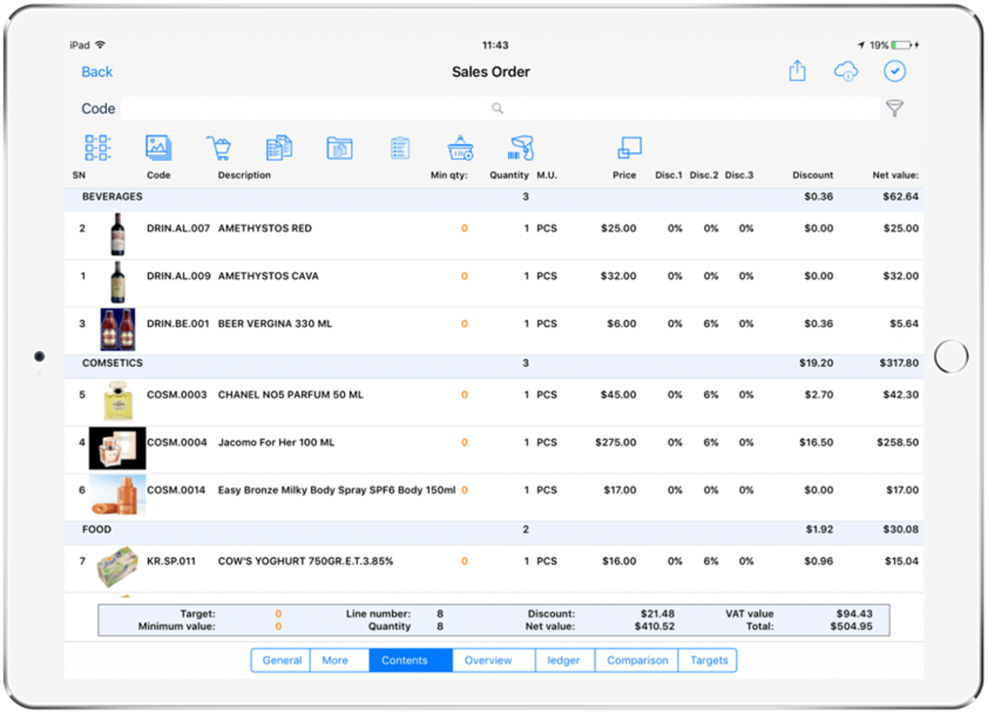The width and height of the screenshot is (988, 714).
Task: Focus the Code search field
Action: pyautogui.click(x=501, y=109)
